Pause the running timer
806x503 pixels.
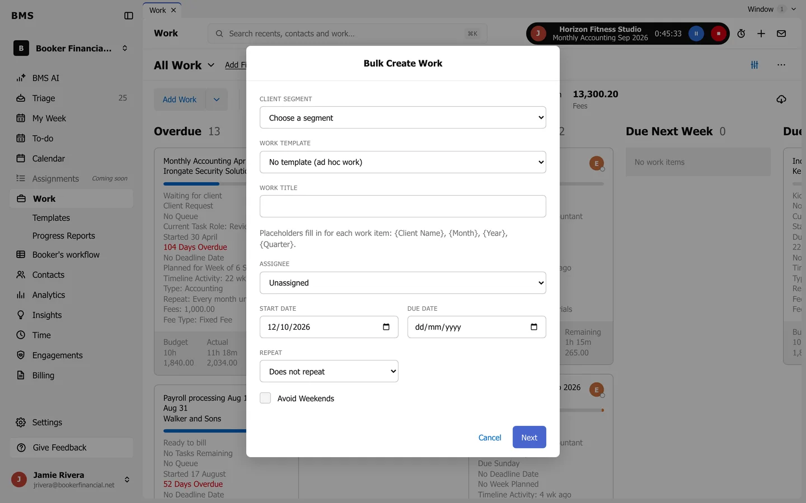point(696,34)
